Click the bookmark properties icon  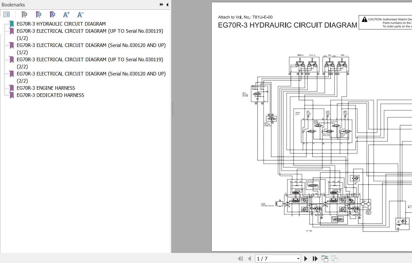coord(52,15)
